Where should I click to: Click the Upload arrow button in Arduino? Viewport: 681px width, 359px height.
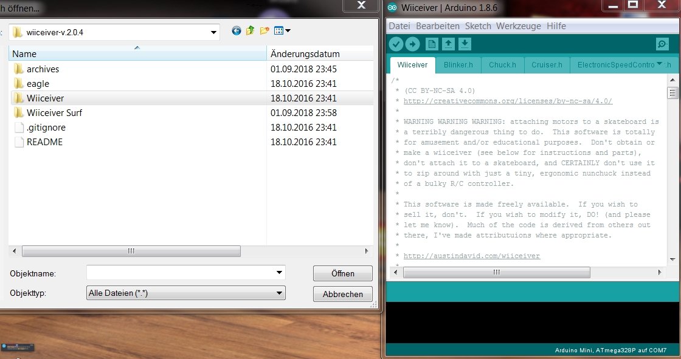pos(413,44)
